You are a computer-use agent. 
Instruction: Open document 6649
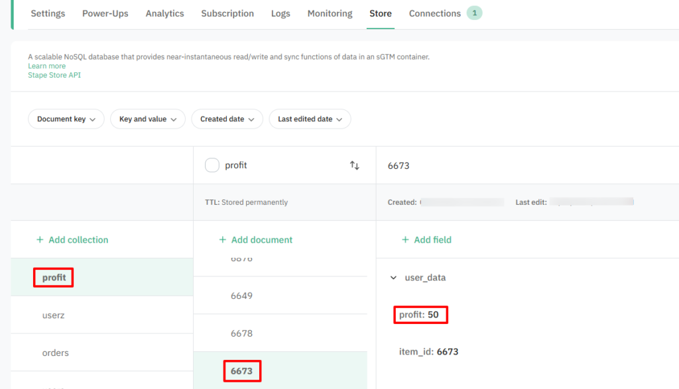[280, 296]
